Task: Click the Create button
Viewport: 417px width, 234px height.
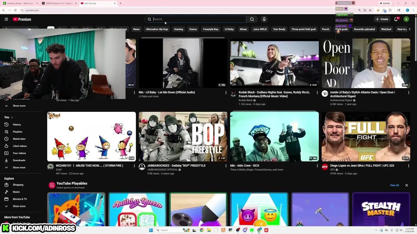Action: (382, 19)
